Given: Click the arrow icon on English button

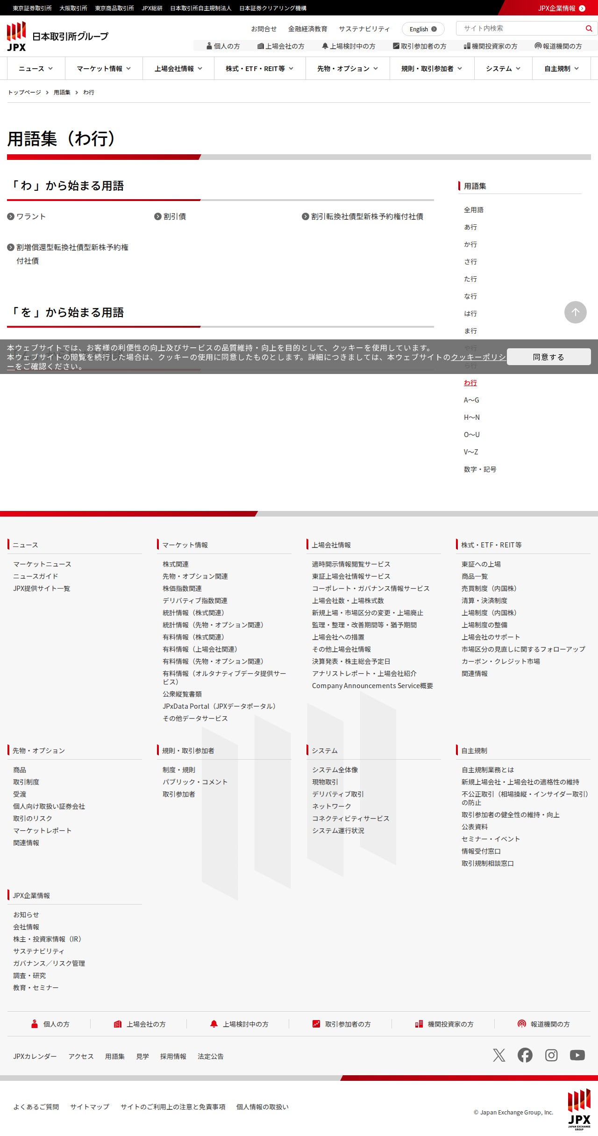Looking at the screenshot, I should pyautogui.click(x=434, y=29).
